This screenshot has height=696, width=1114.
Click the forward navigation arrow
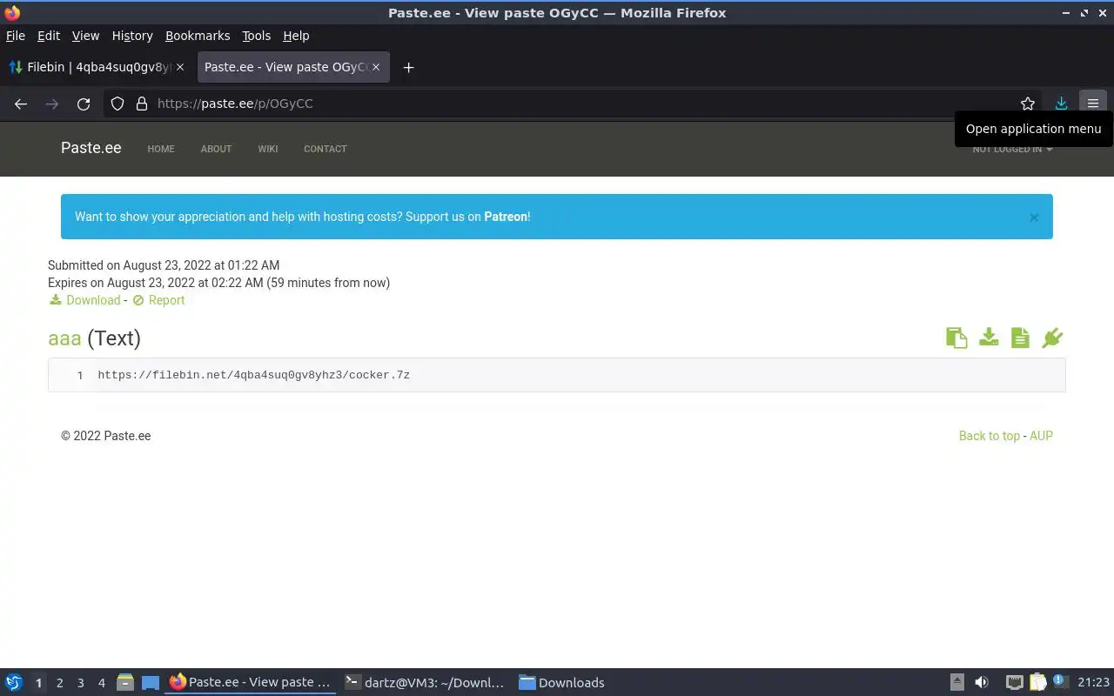click(x=52, y=104)
